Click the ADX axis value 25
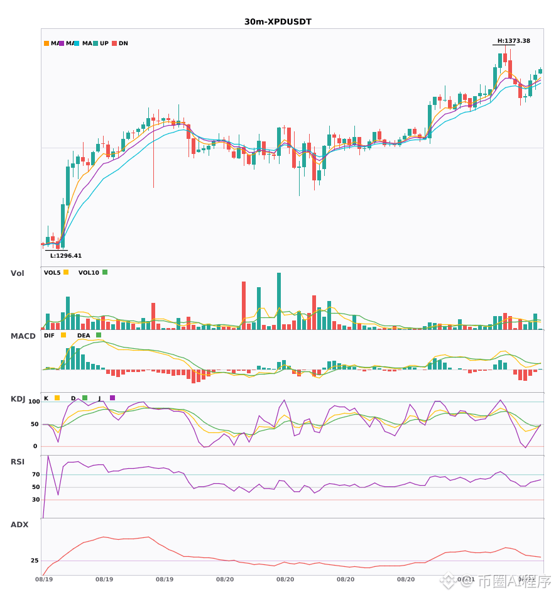 point(35,561)
